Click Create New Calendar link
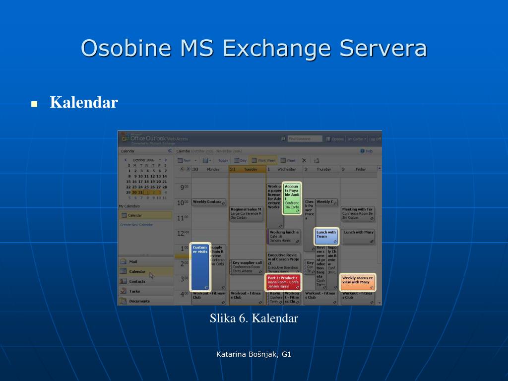 click(136, 225)
